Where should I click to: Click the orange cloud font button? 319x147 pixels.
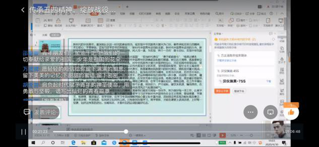pos(222,91)
